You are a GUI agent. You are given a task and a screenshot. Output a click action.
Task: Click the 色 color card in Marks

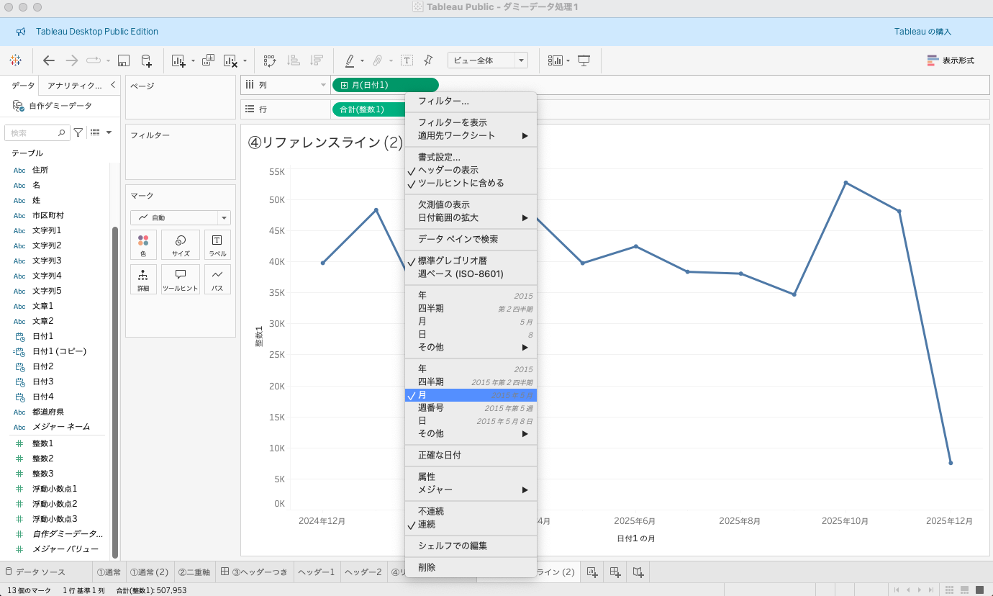(142, 245)
